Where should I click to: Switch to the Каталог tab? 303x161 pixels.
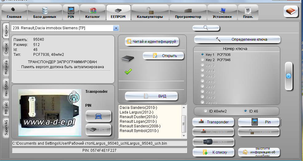(x=93, y=12)
